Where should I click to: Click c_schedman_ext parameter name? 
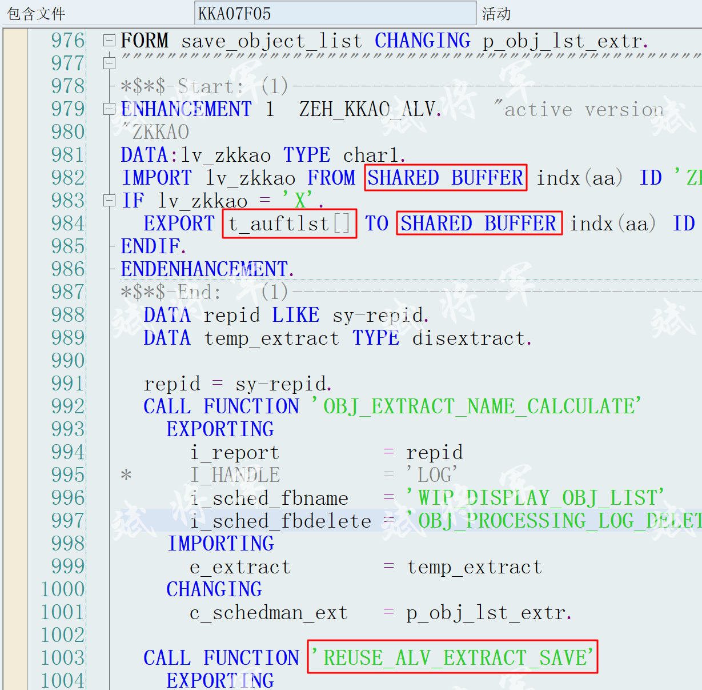(268, 613)
